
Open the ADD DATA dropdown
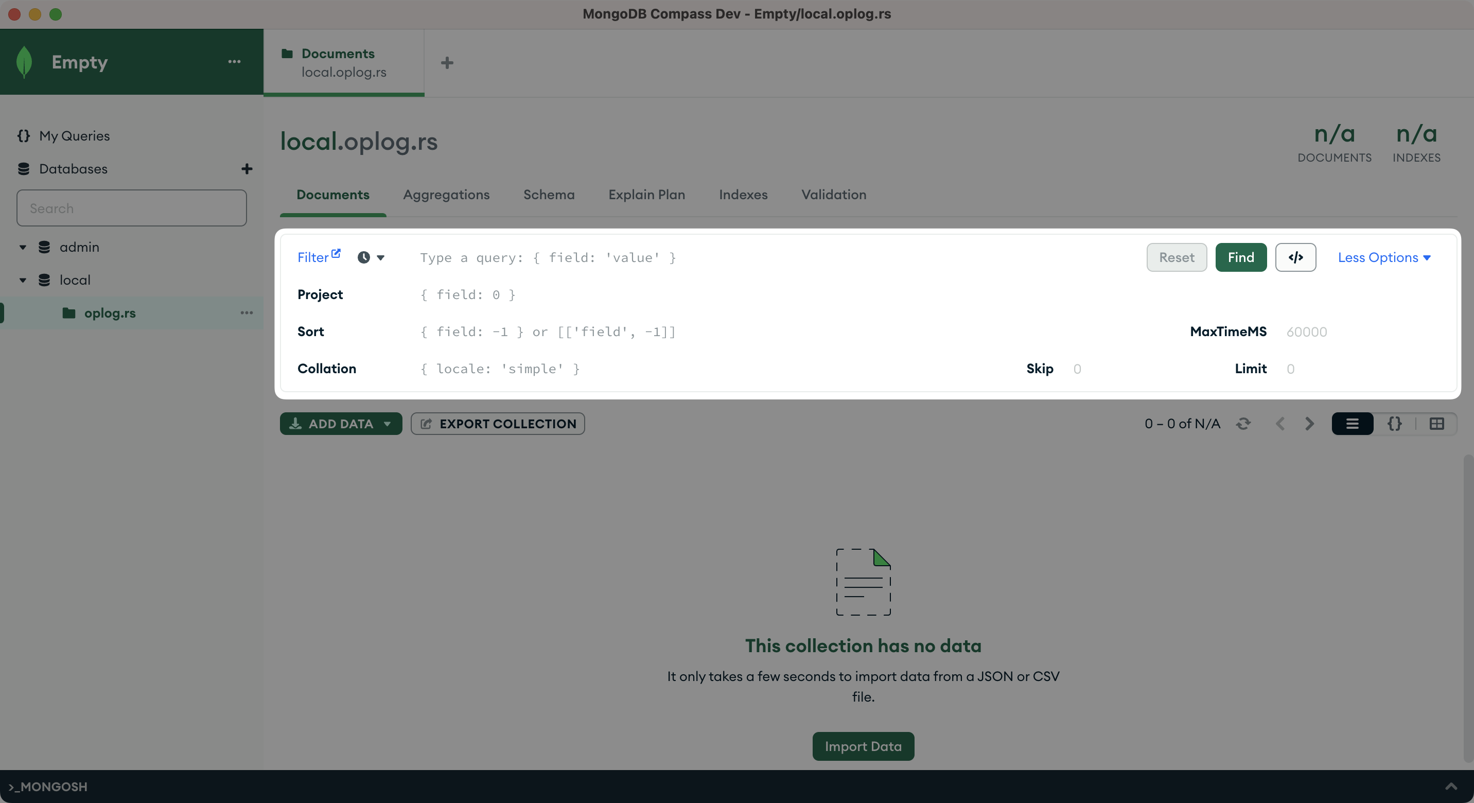pyautogui.click(x=341, y=424)
